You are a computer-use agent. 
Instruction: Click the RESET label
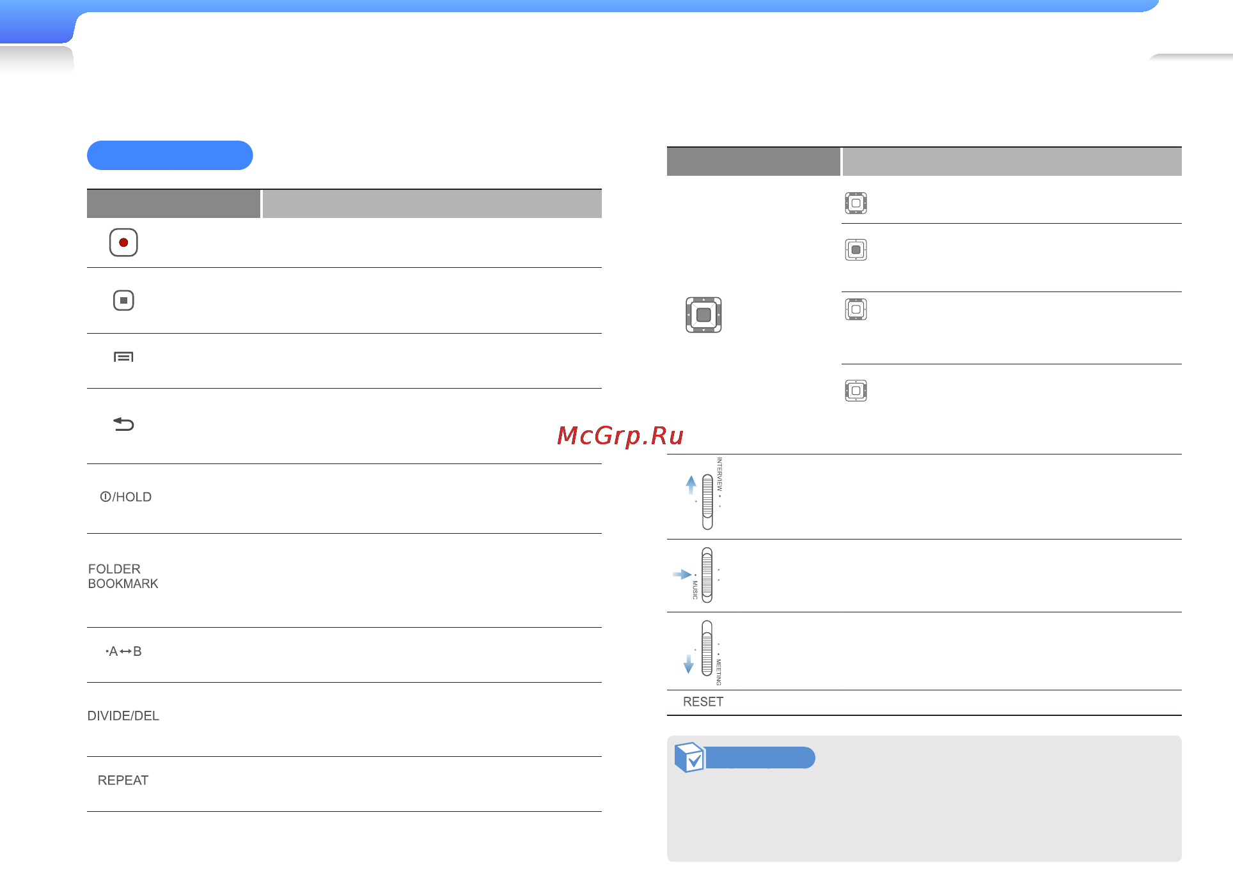click(703, 702)
